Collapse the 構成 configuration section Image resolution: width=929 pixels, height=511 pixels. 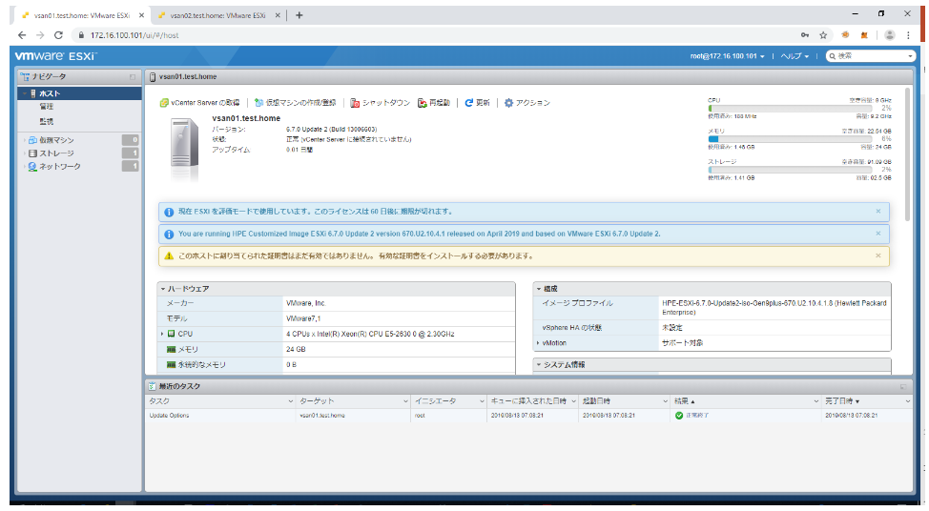pos(539,289)
